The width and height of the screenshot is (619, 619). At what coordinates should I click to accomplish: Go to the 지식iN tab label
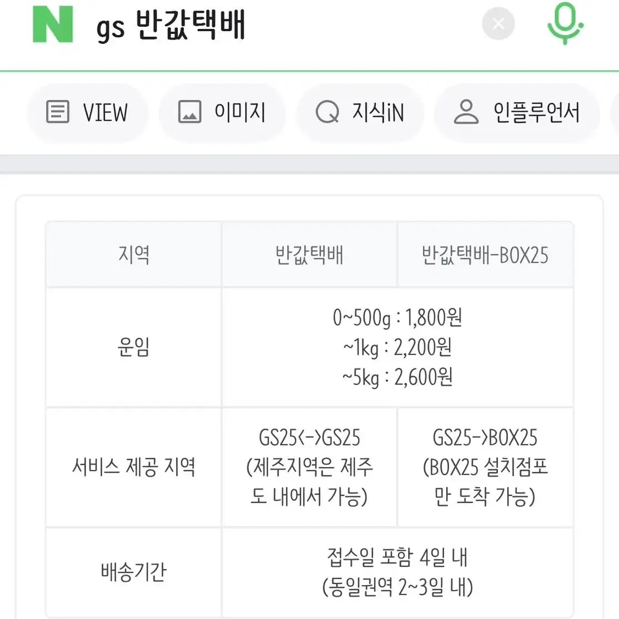click(378, 112)
